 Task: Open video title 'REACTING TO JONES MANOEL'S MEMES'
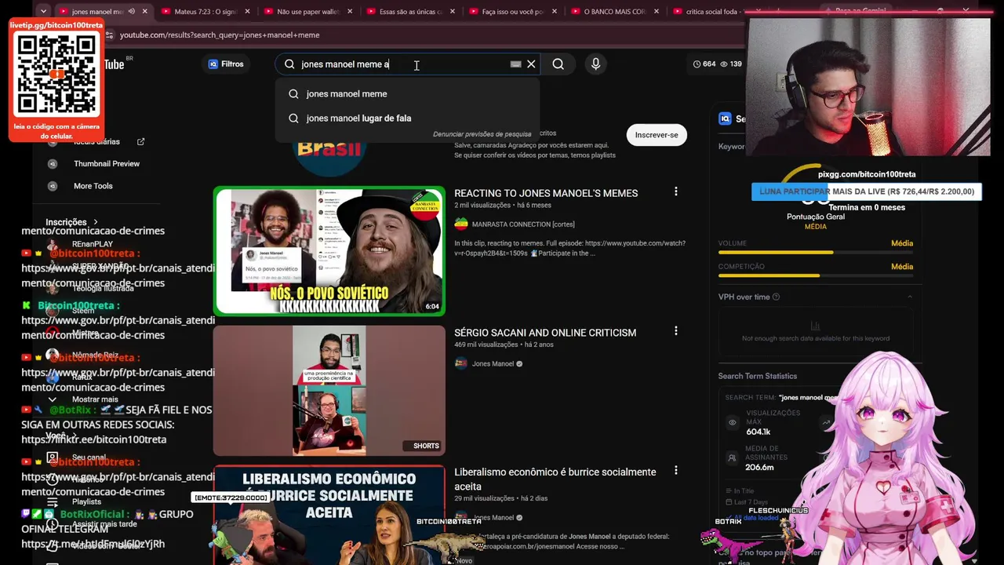[546, 193]
